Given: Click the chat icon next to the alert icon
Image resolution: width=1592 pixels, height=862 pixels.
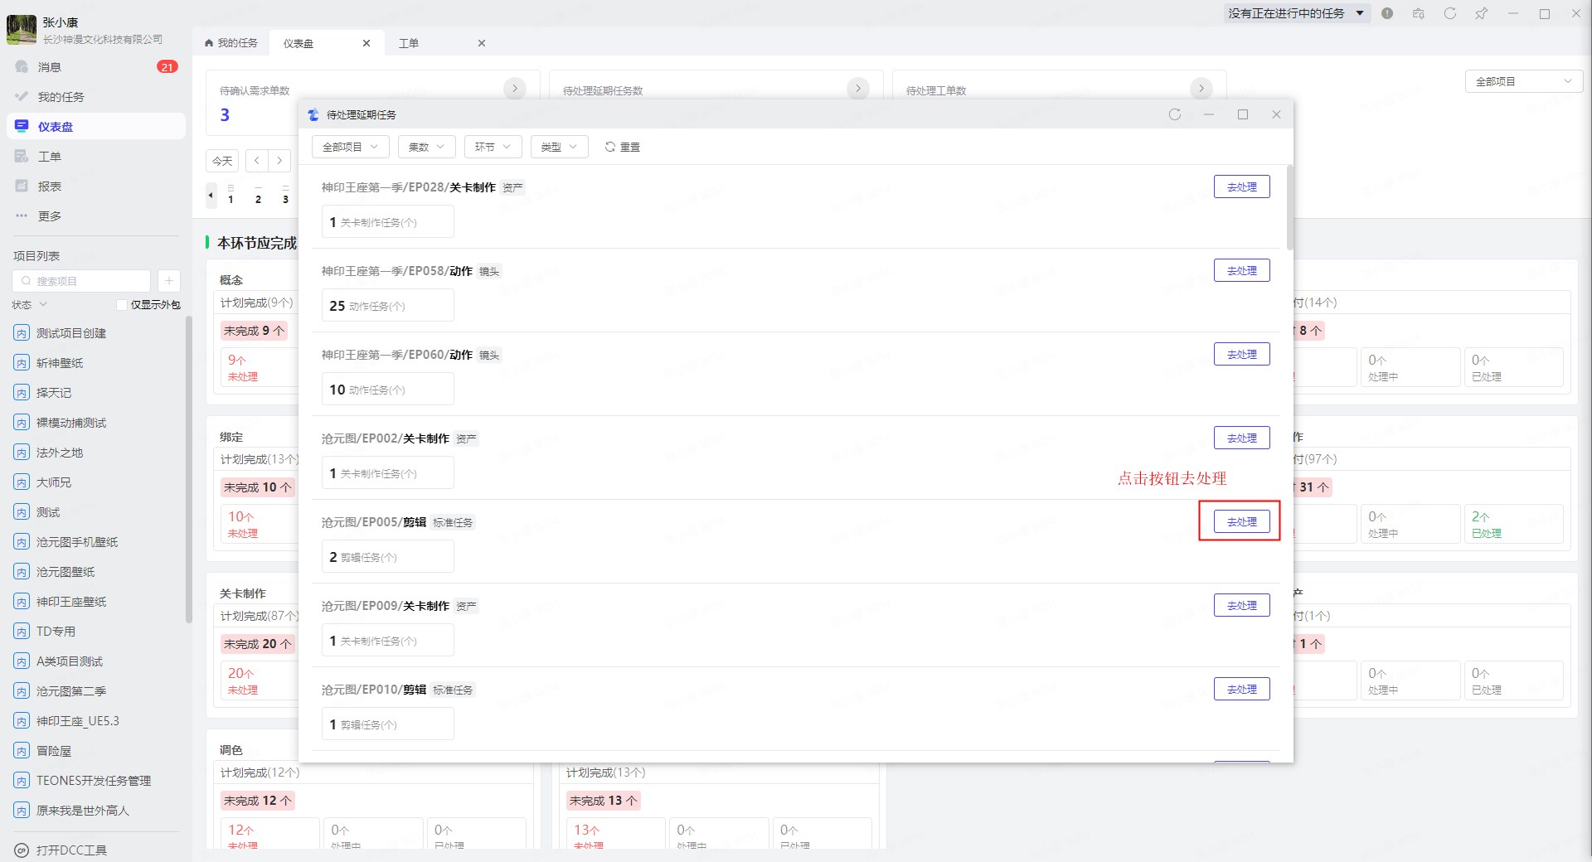Looking at the screenshot, I should point(1419,13).
